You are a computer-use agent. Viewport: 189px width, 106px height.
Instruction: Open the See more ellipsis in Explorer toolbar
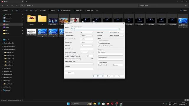(x=97, y=11)
